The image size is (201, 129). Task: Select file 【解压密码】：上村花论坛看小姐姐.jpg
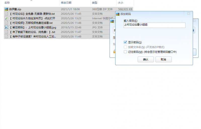pos(33,27)
